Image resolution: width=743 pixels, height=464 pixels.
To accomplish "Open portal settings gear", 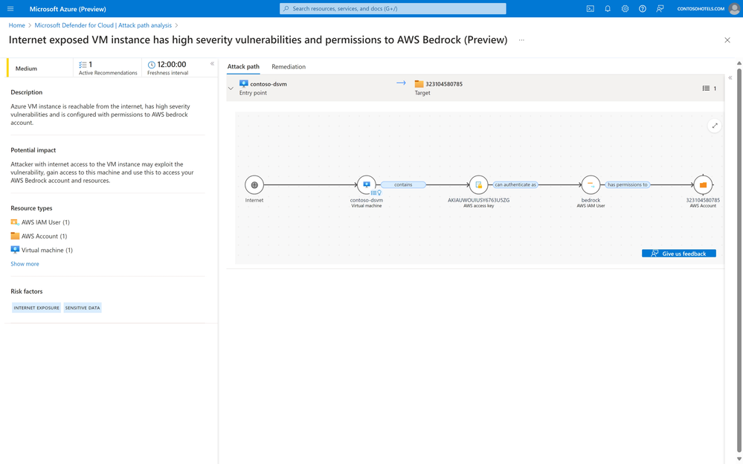I will click(625, 8).
